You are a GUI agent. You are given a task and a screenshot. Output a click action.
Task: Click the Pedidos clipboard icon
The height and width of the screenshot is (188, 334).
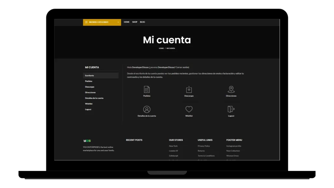(x=147, y=89)
